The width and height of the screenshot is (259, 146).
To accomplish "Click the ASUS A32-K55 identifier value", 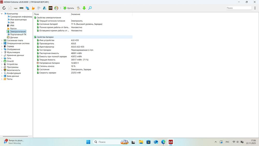I will [78, 47].
